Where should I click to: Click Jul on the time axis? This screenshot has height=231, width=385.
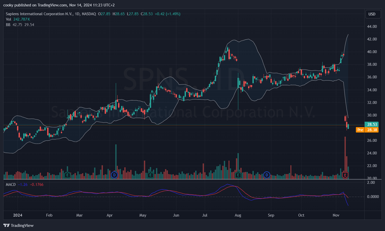coord(205,215)
